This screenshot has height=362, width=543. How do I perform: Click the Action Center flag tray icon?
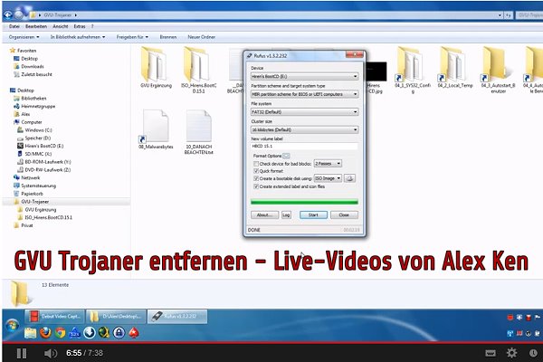pos(538,317)
